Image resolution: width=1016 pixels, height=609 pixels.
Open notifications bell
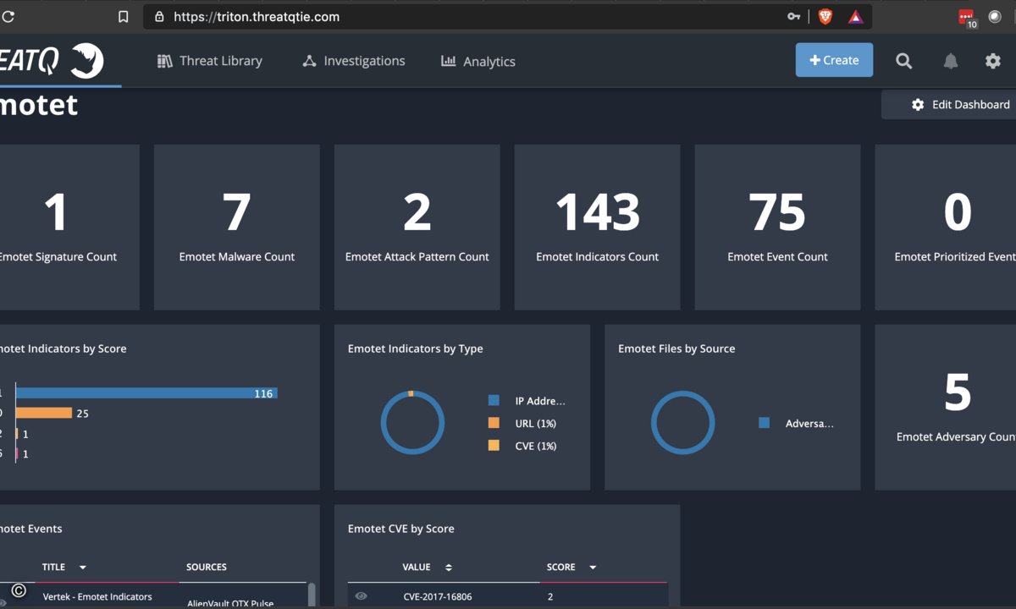(951, 61)
